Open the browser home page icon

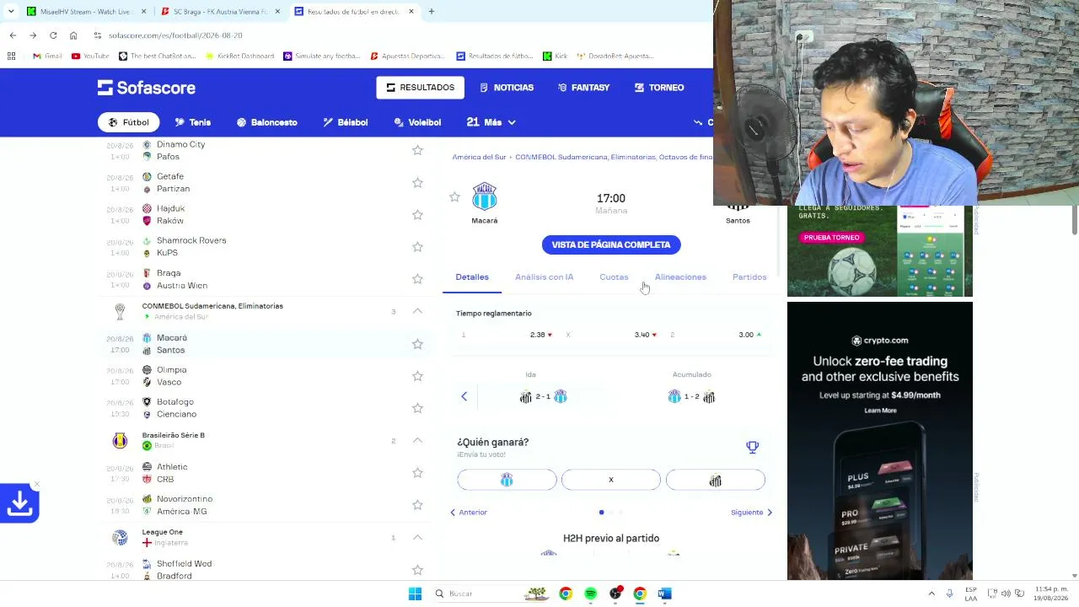click(73, 35)
